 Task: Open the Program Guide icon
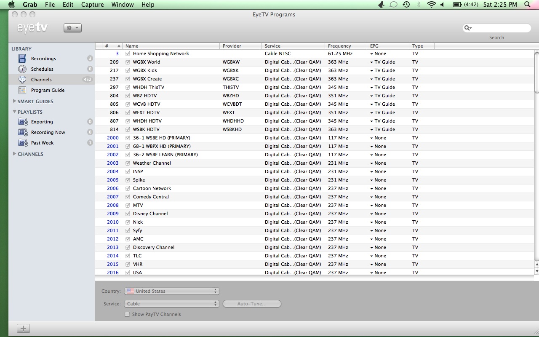pyautogui.click(x=23, y=90)
